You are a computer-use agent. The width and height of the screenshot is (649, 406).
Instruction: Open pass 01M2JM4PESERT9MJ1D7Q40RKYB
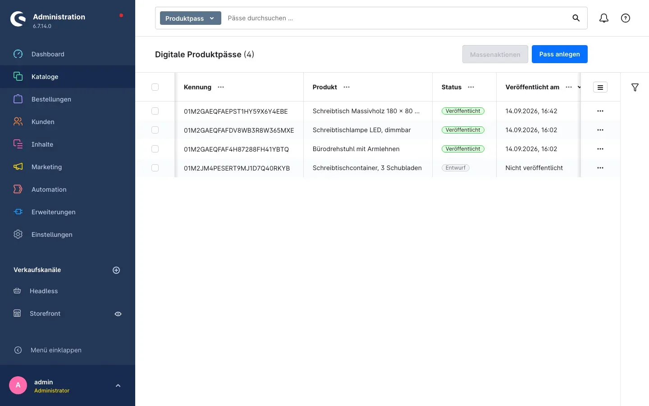[237, 168]
